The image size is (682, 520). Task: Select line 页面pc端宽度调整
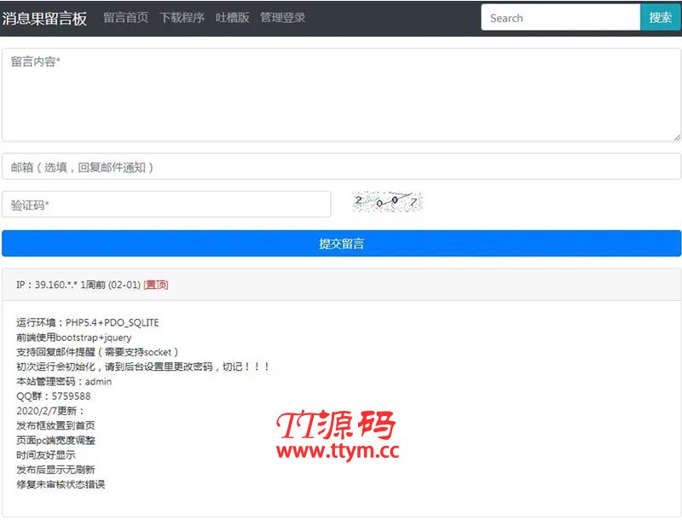(x=55, y=441)
